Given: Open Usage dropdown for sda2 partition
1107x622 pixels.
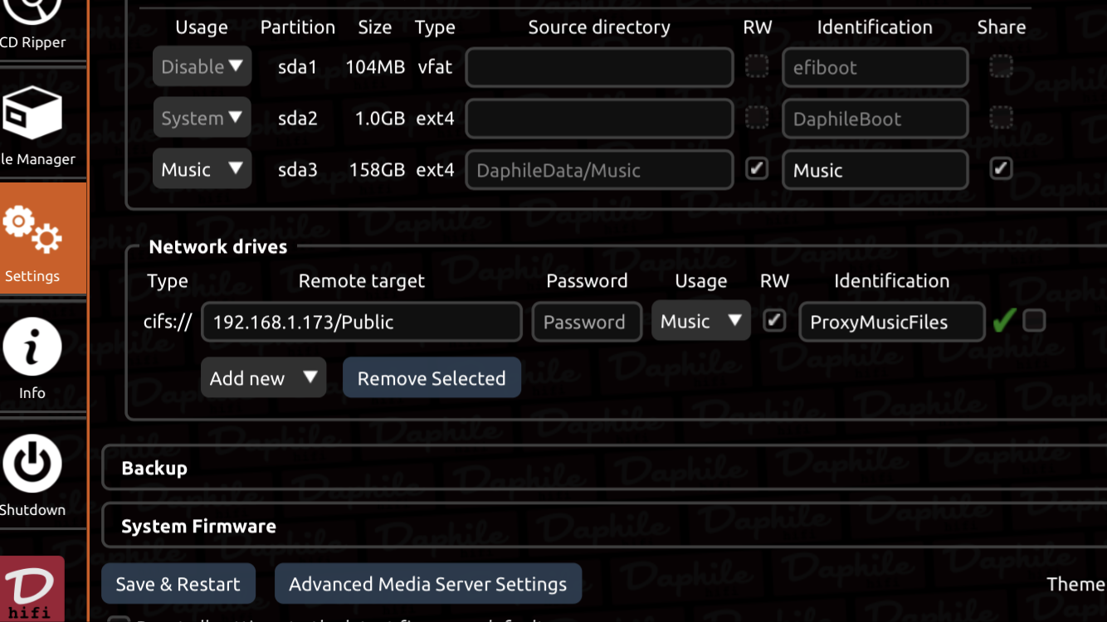Looking at the screenshot, I should click(x=202, y=118).
